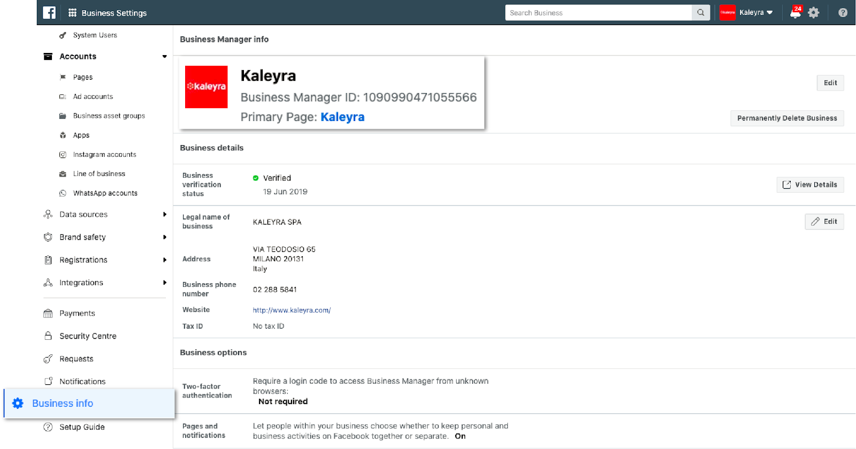This screenshot has width=856, height=449.
Task: Select Business info in the sidebar
Action: point(89,404)
